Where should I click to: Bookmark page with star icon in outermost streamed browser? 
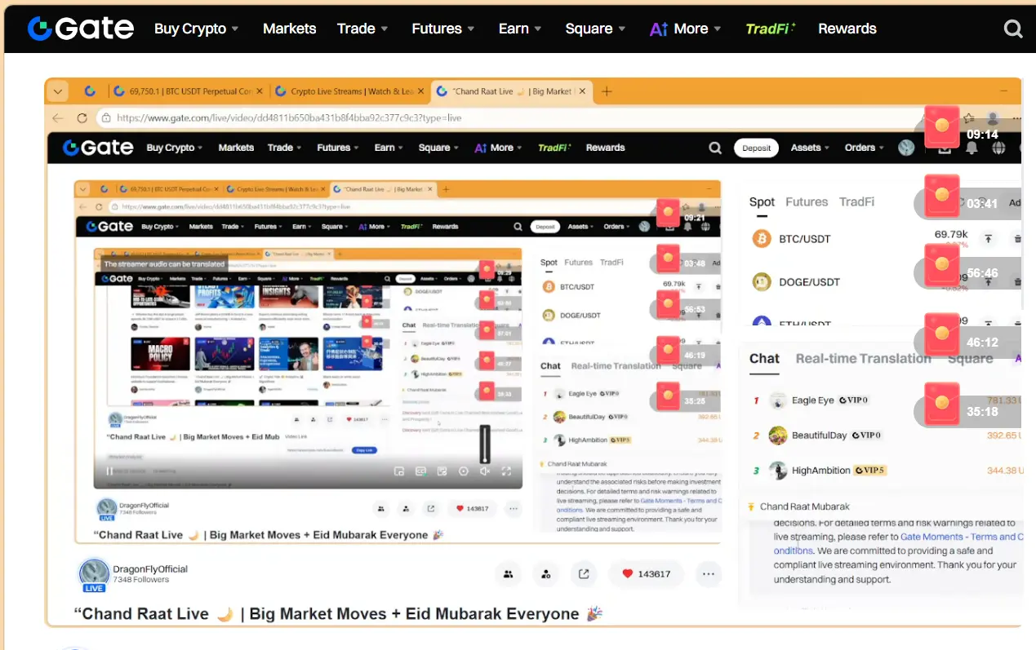pyautogui.click(x=968, y=117)
